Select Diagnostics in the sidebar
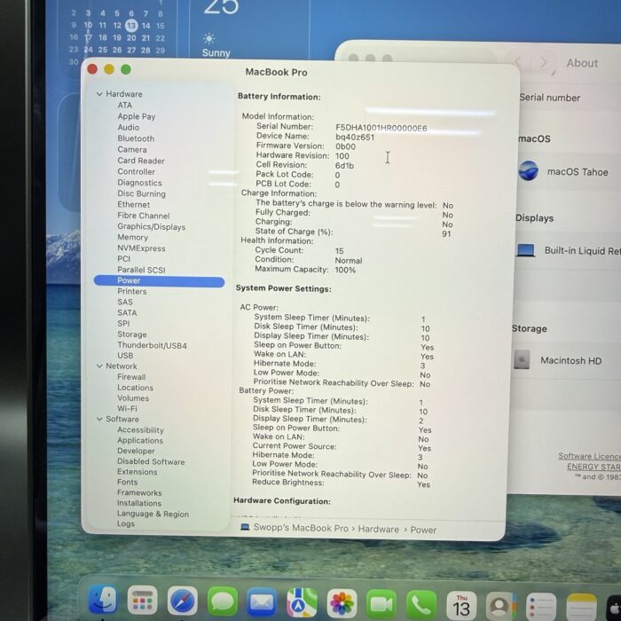Viewport: 621px width, 621px height. (x=140, y=183)
